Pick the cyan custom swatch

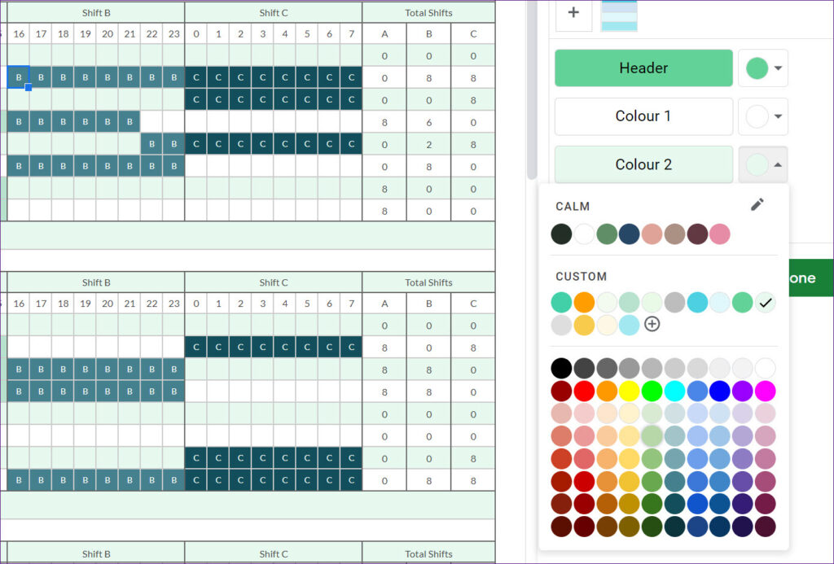(698, 302)
